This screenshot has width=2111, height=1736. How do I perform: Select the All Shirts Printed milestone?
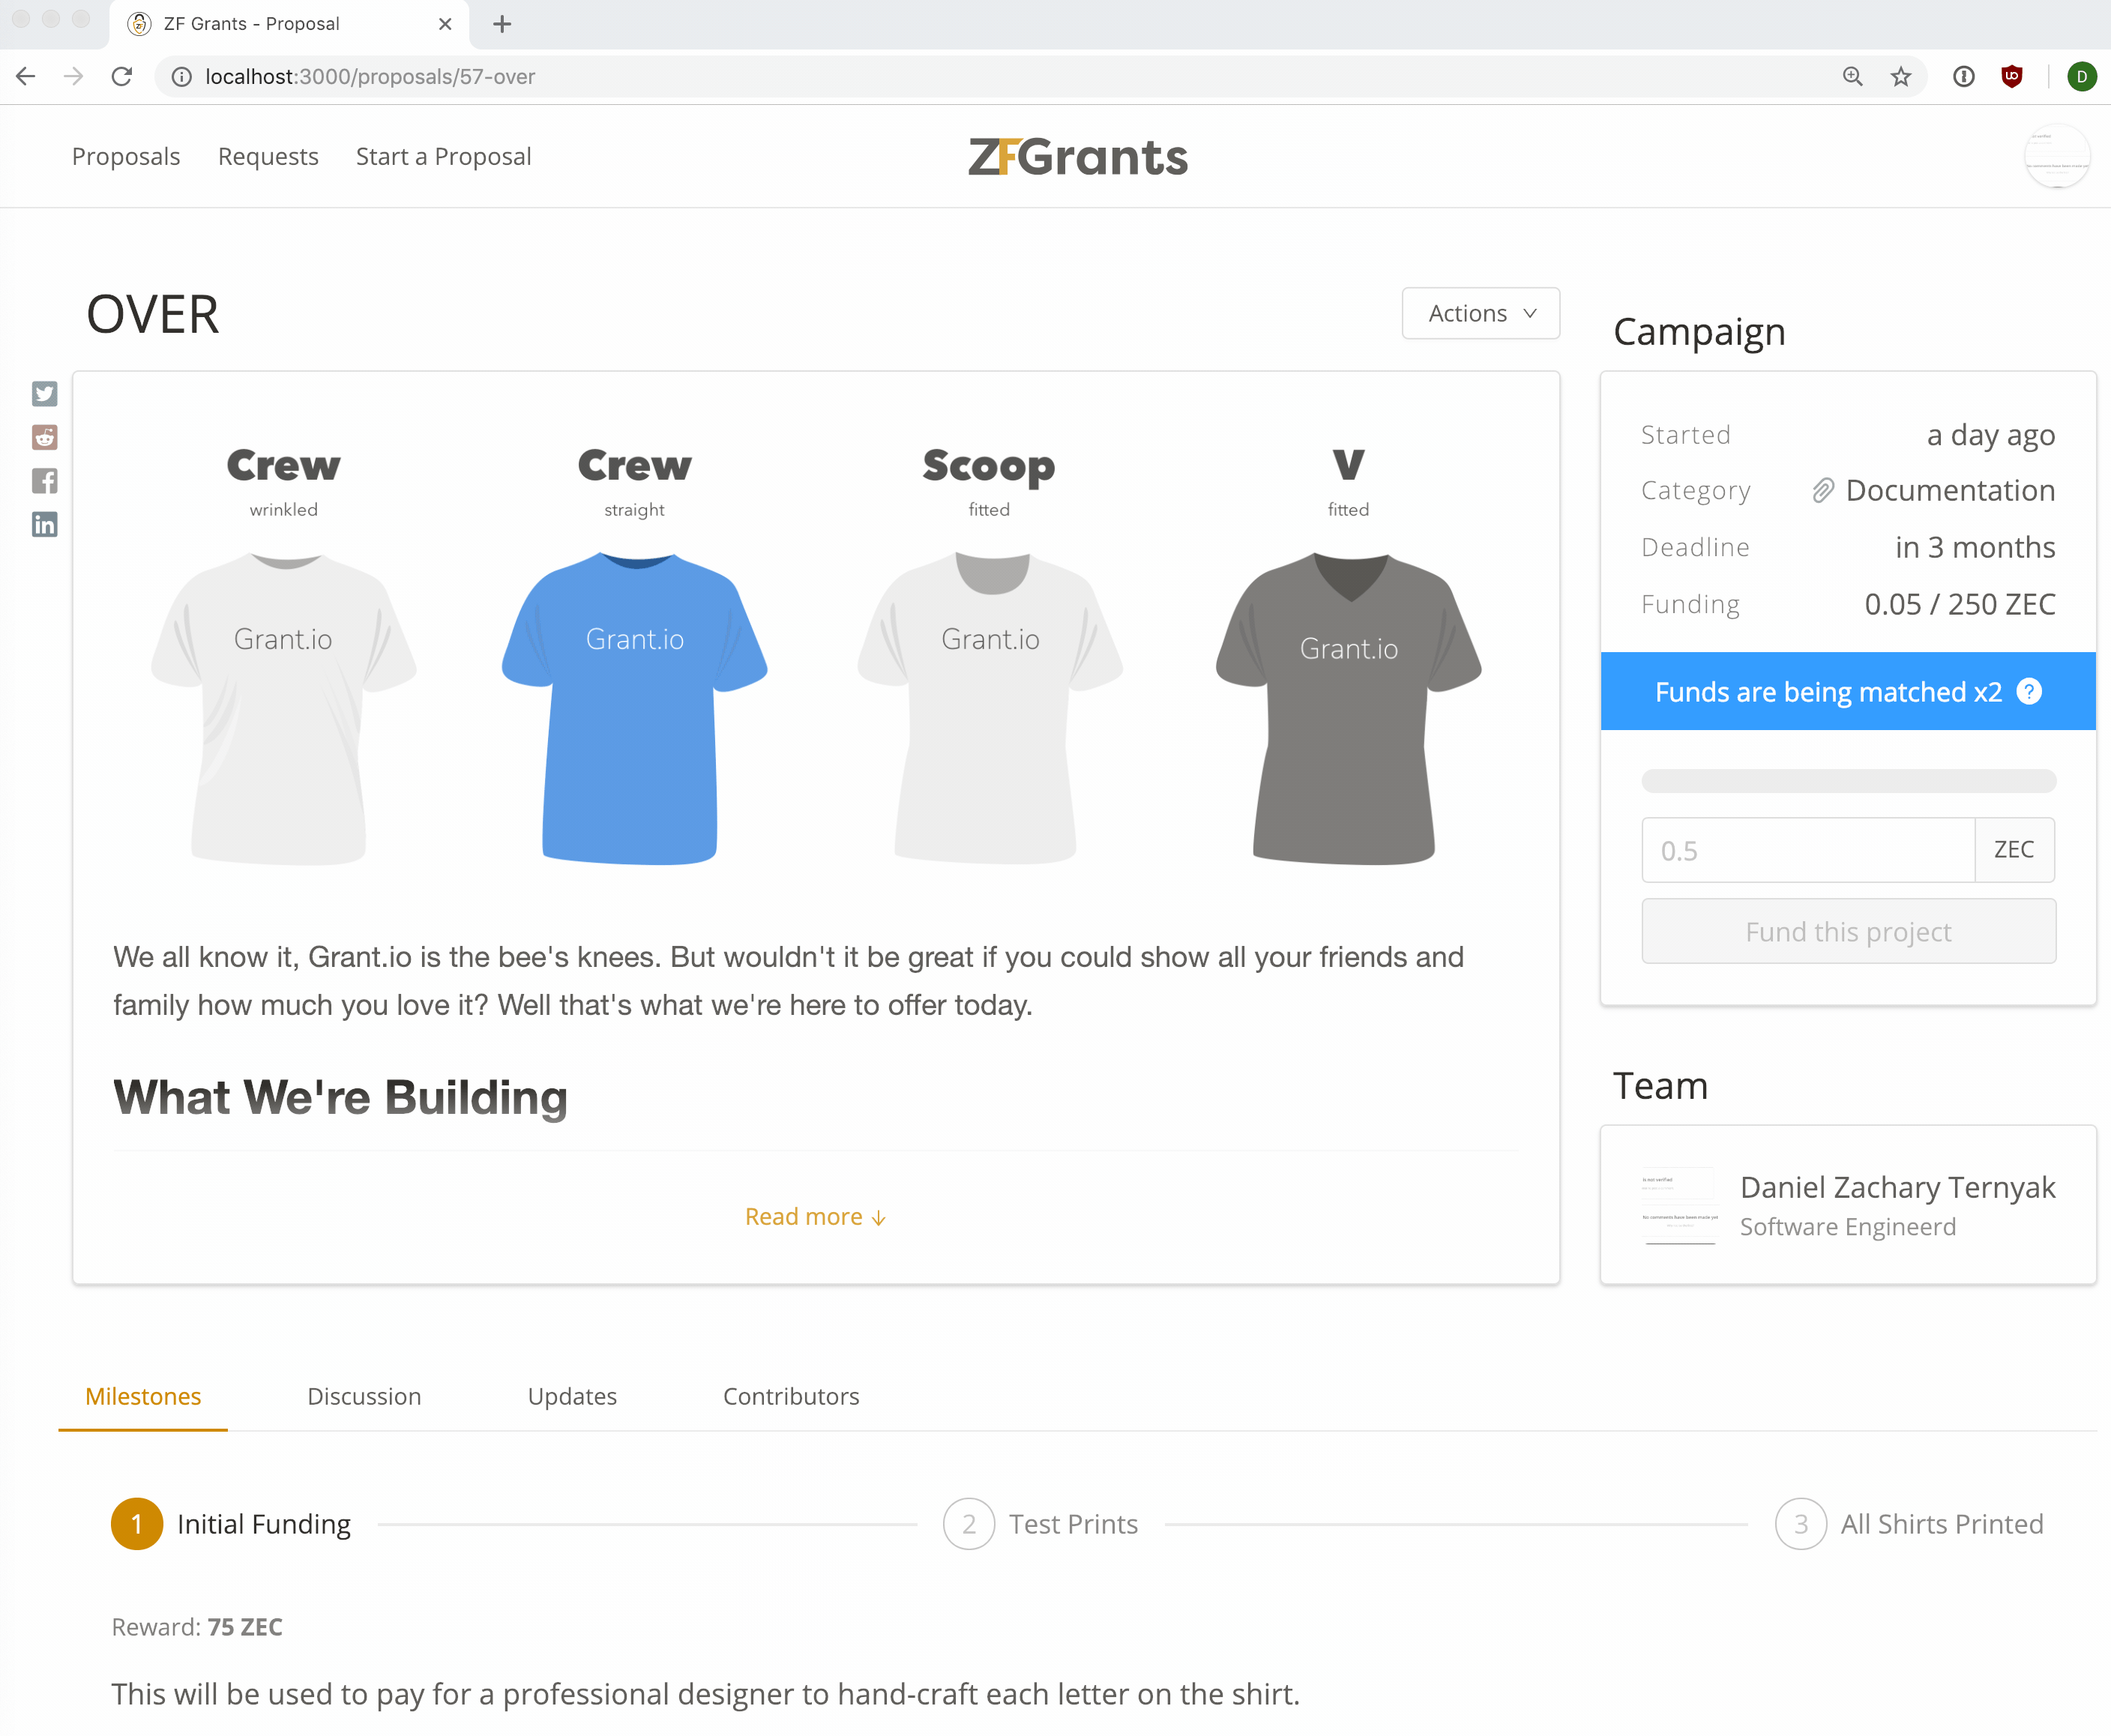1908,1524
